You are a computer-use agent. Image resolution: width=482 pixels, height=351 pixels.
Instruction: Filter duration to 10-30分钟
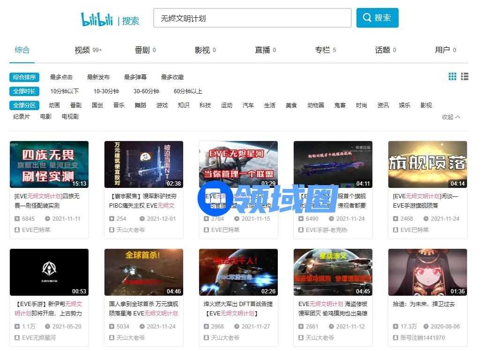(106, 91)
